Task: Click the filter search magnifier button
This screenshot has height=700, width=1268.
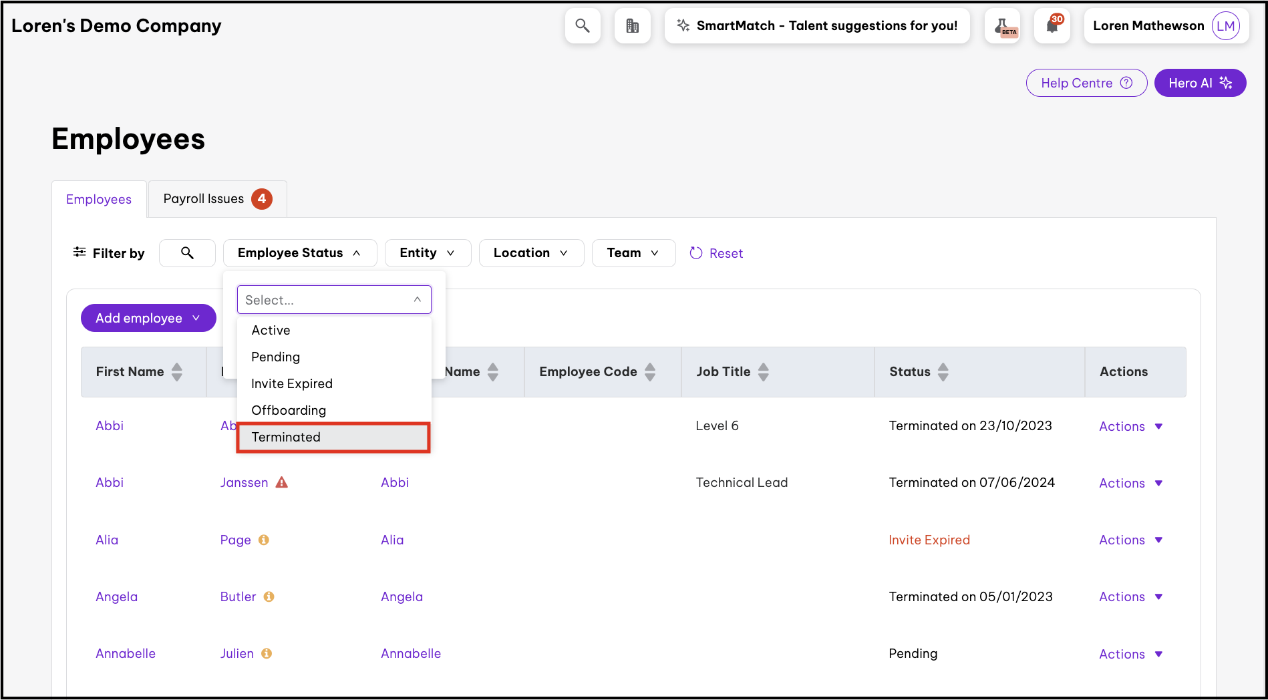Action: pos(187,253)
